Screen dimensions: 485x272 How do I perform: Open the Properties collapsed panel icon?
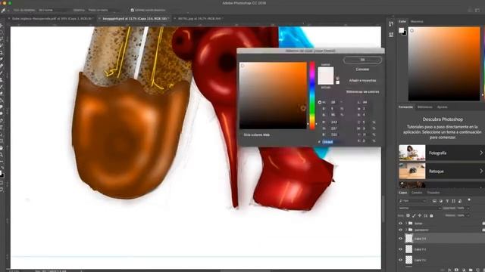[x=391, y=35]
